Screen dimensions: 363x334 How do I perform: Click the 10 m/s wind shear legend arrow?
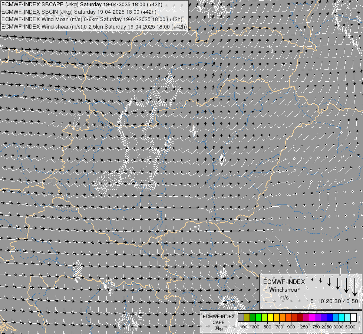pos(321,280)
